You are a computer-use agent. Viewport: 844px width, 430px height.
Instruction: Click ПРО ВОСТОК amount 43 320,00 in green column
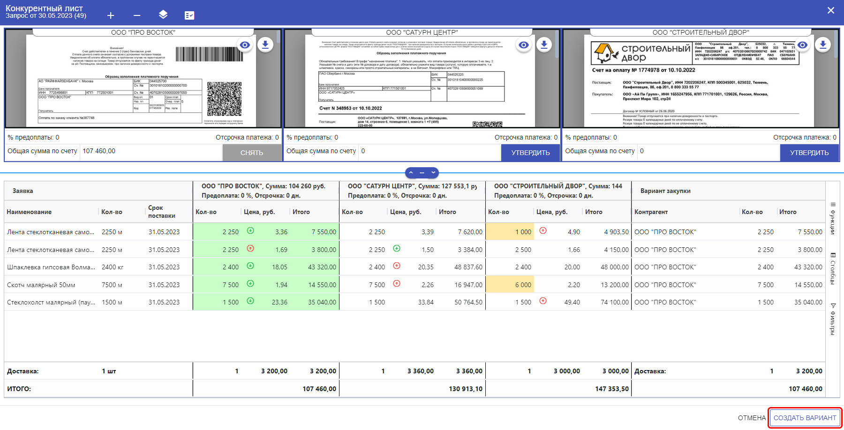(322, 267)
